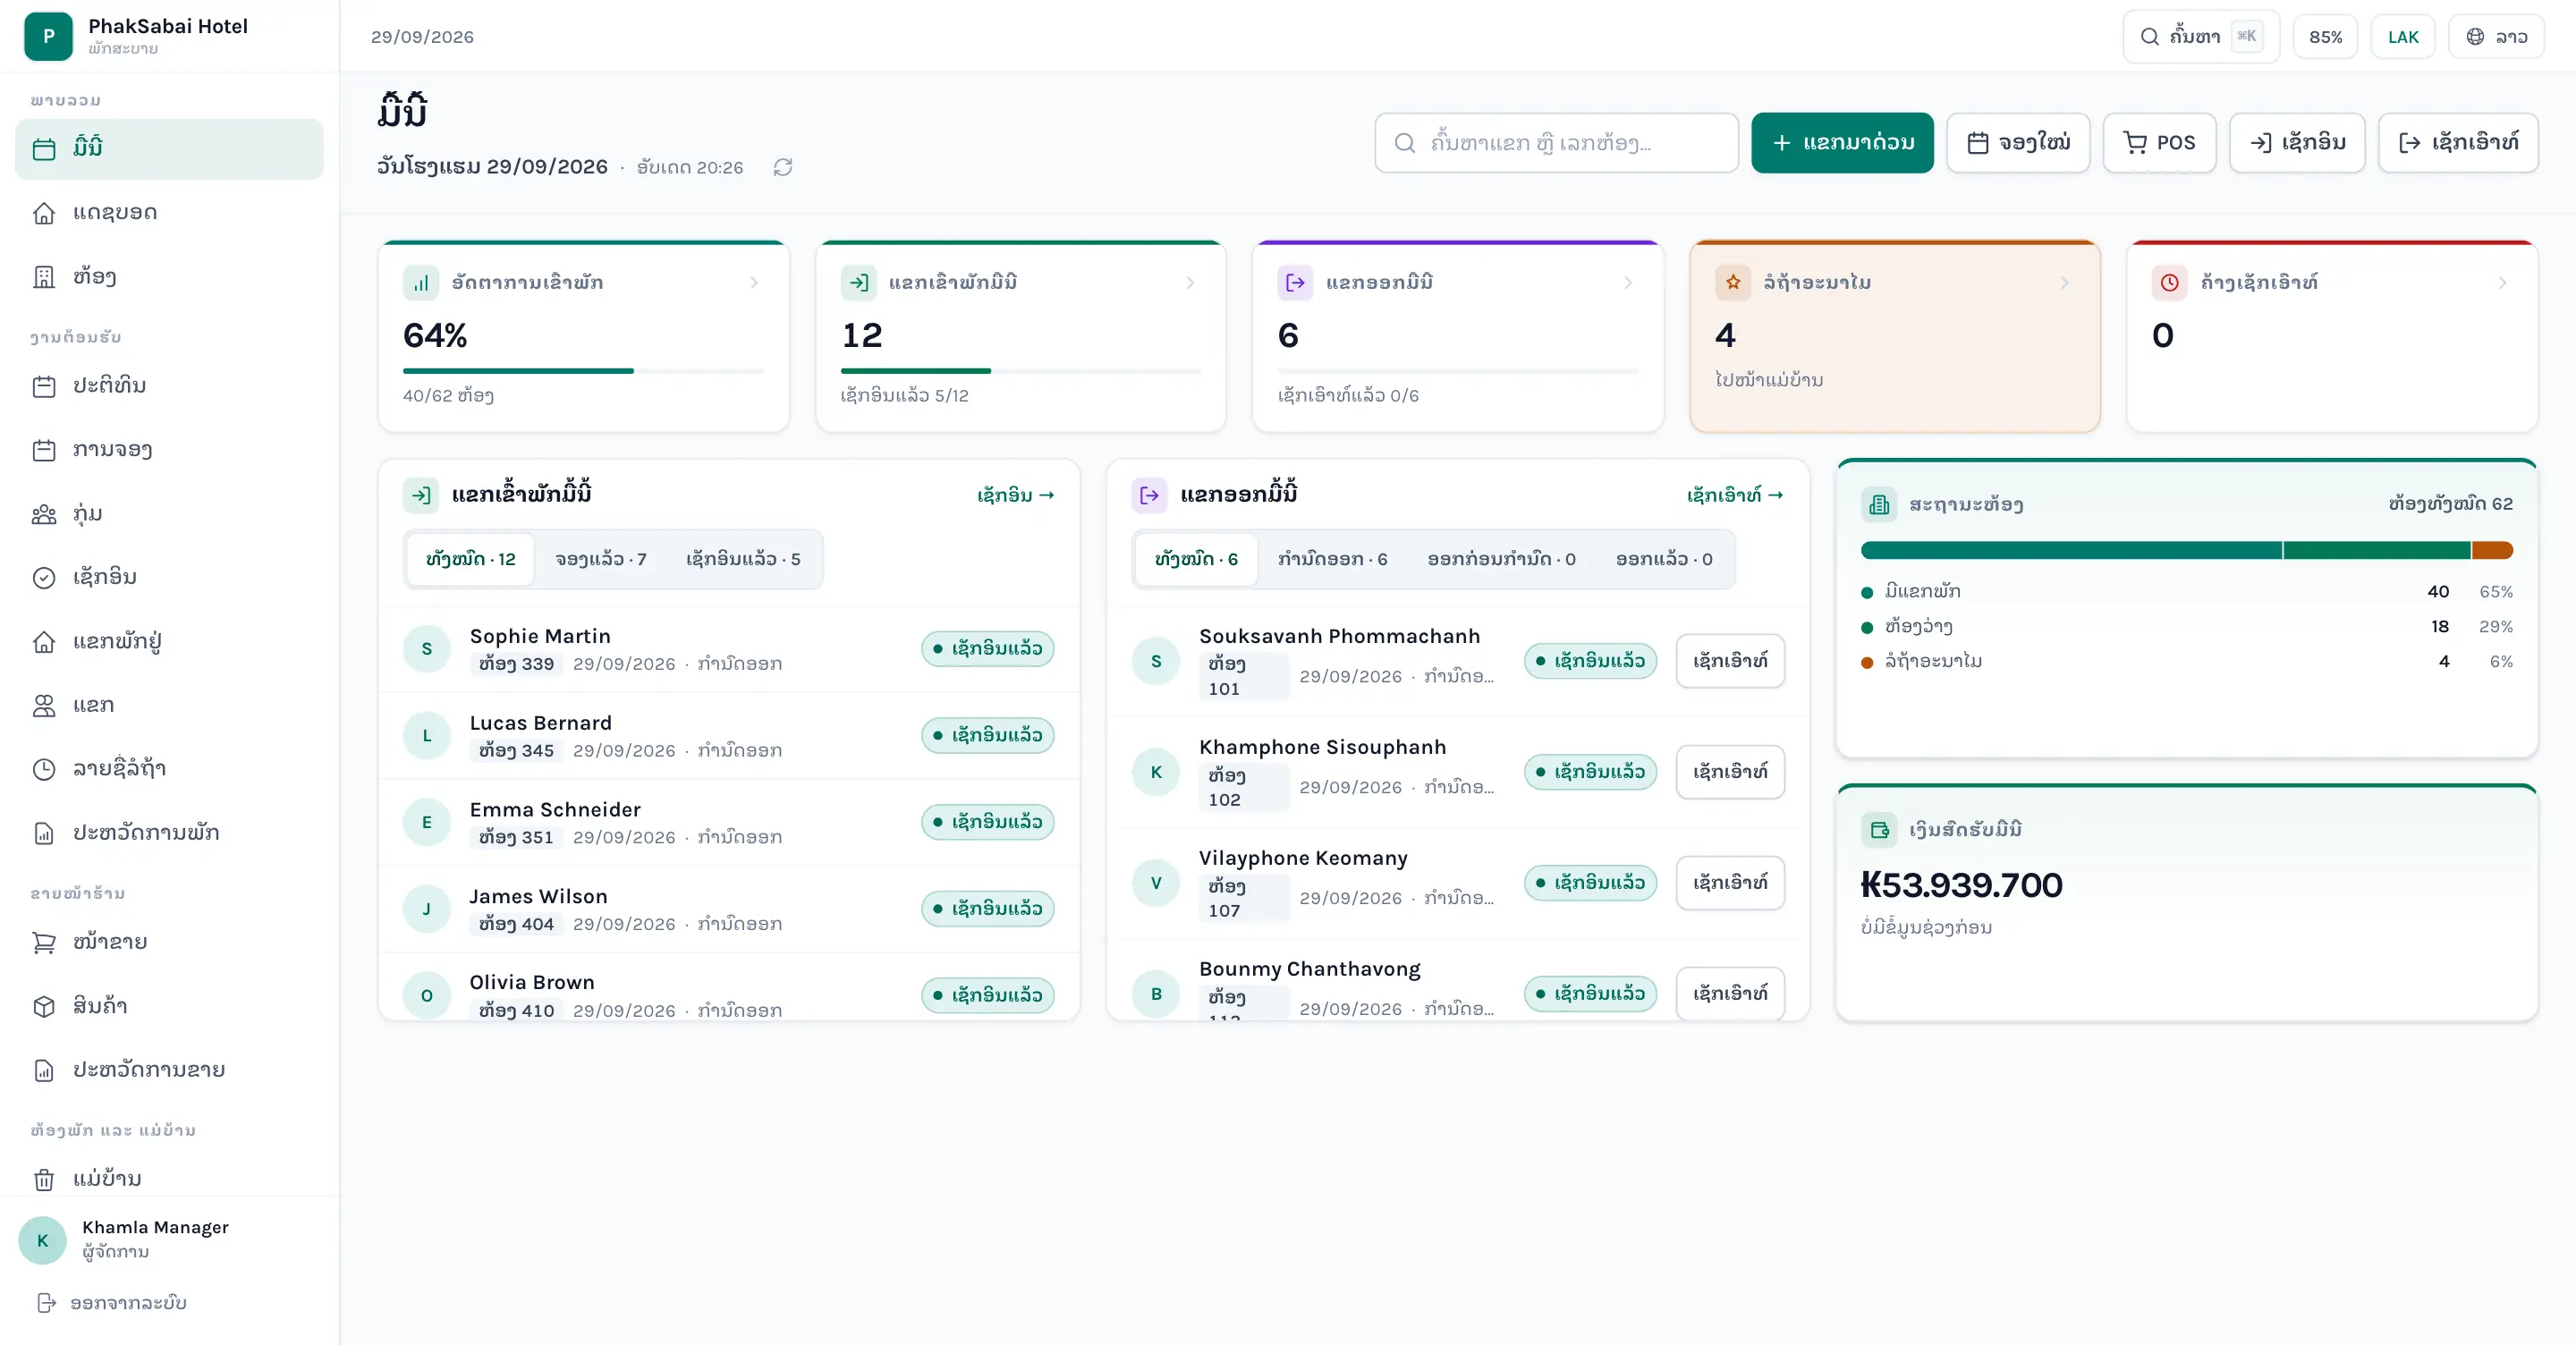Viewport: 2576px width, 1345px height.
Task: Follow the ເຊັກເອົາທ໌ → link in departures panel
Action: (1735, 495)
